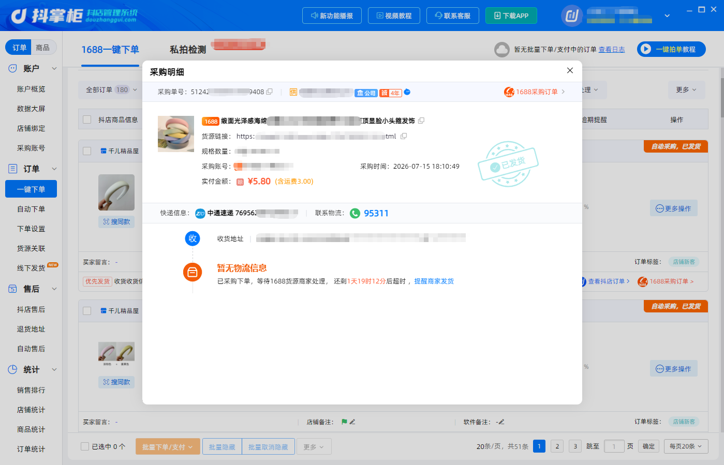Viewport: 724px width, 465px height.
Task: Collapse the 统计 sidebar section
Action: tap(54, 369)
